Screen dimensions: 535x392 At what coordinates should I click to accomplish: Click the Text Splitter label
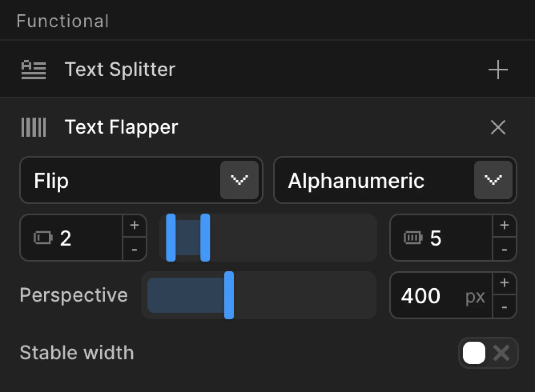click(x=120, y=70)
